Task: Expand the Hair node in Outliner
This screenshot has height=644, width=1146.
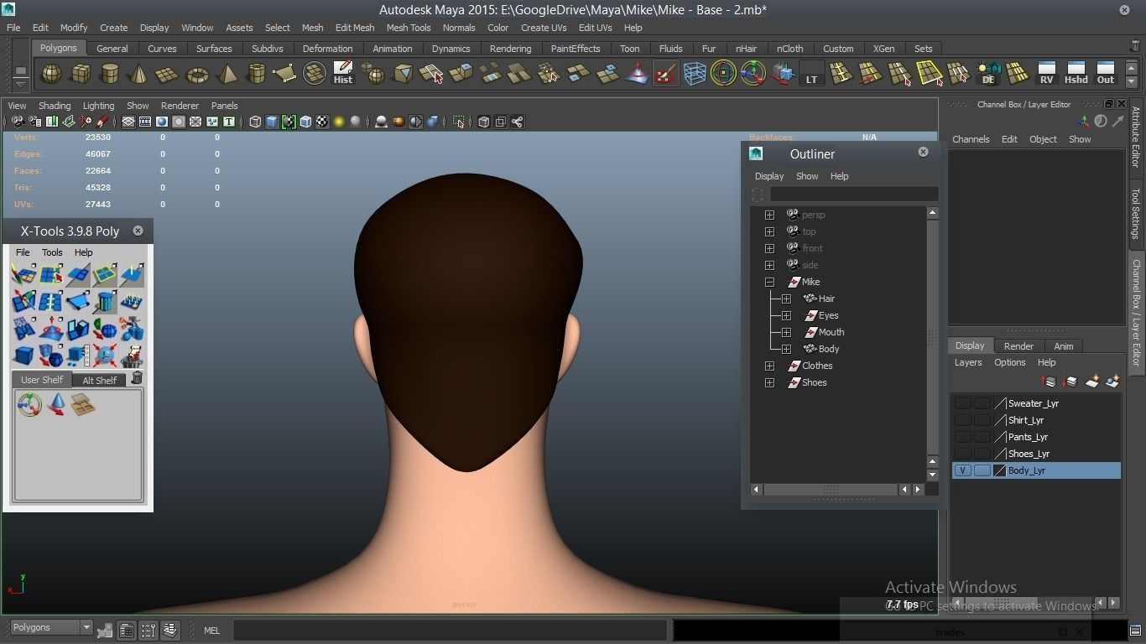Action: [786, 299]
